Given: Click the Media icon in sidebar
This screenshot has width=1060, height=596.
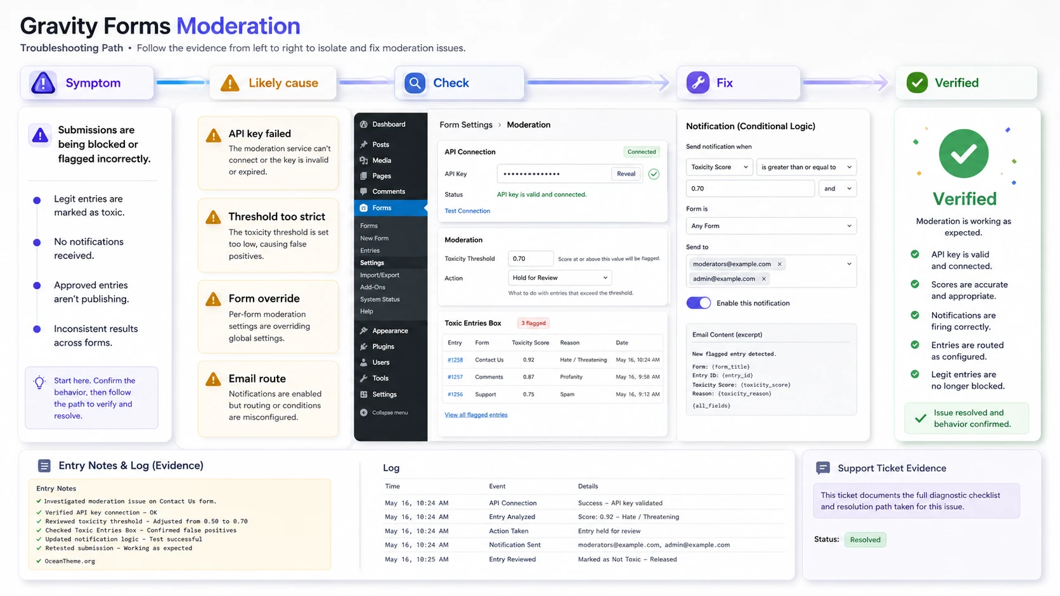Looking at the screenshot, I should (x=364, y=160).
